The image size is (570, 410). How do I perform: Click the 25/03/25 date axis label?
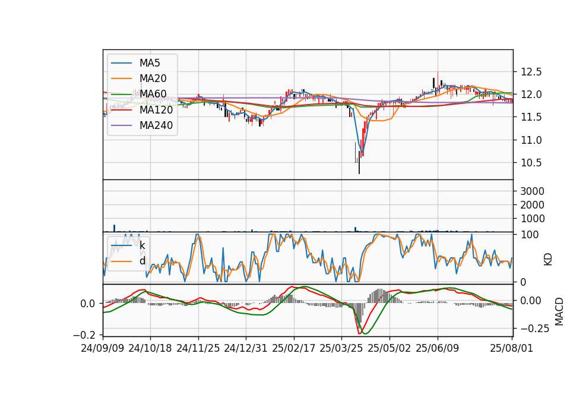(341, 348)
